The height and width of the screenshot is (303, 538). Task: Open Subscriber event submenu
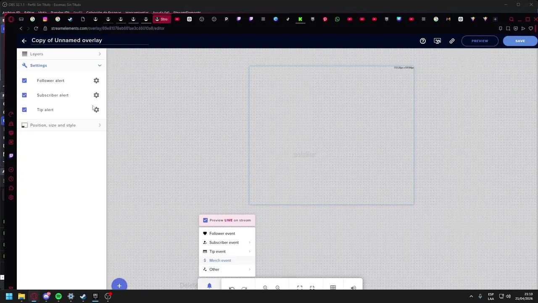227,242
